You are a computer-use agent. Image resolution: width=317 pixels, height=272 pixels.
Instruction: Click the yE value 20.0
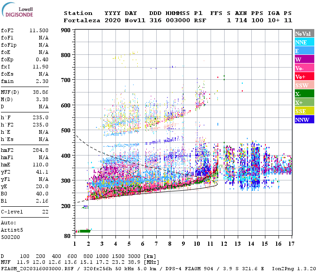(x=42, y=187)
